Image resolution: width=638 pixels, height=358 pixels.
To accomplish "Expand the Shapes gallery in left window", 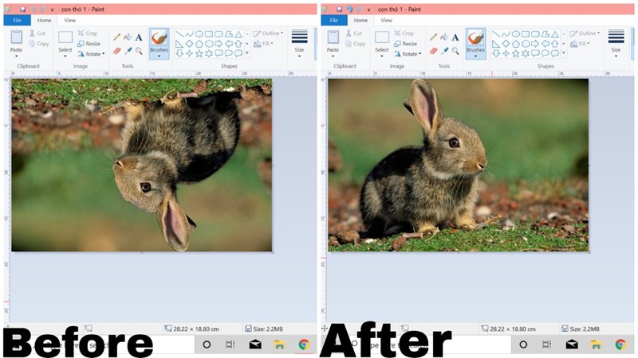I will [x=247, y=53].
